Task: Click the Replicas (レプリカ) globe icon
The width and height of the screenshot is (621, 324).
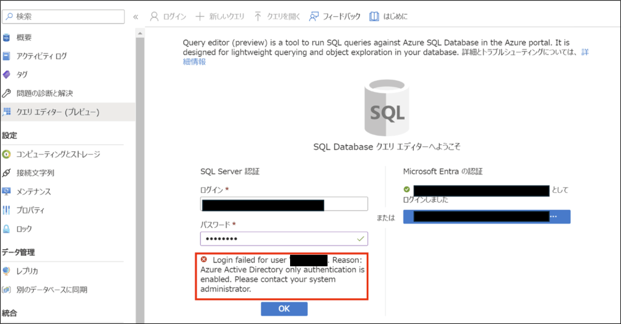Action: (6, 271)
